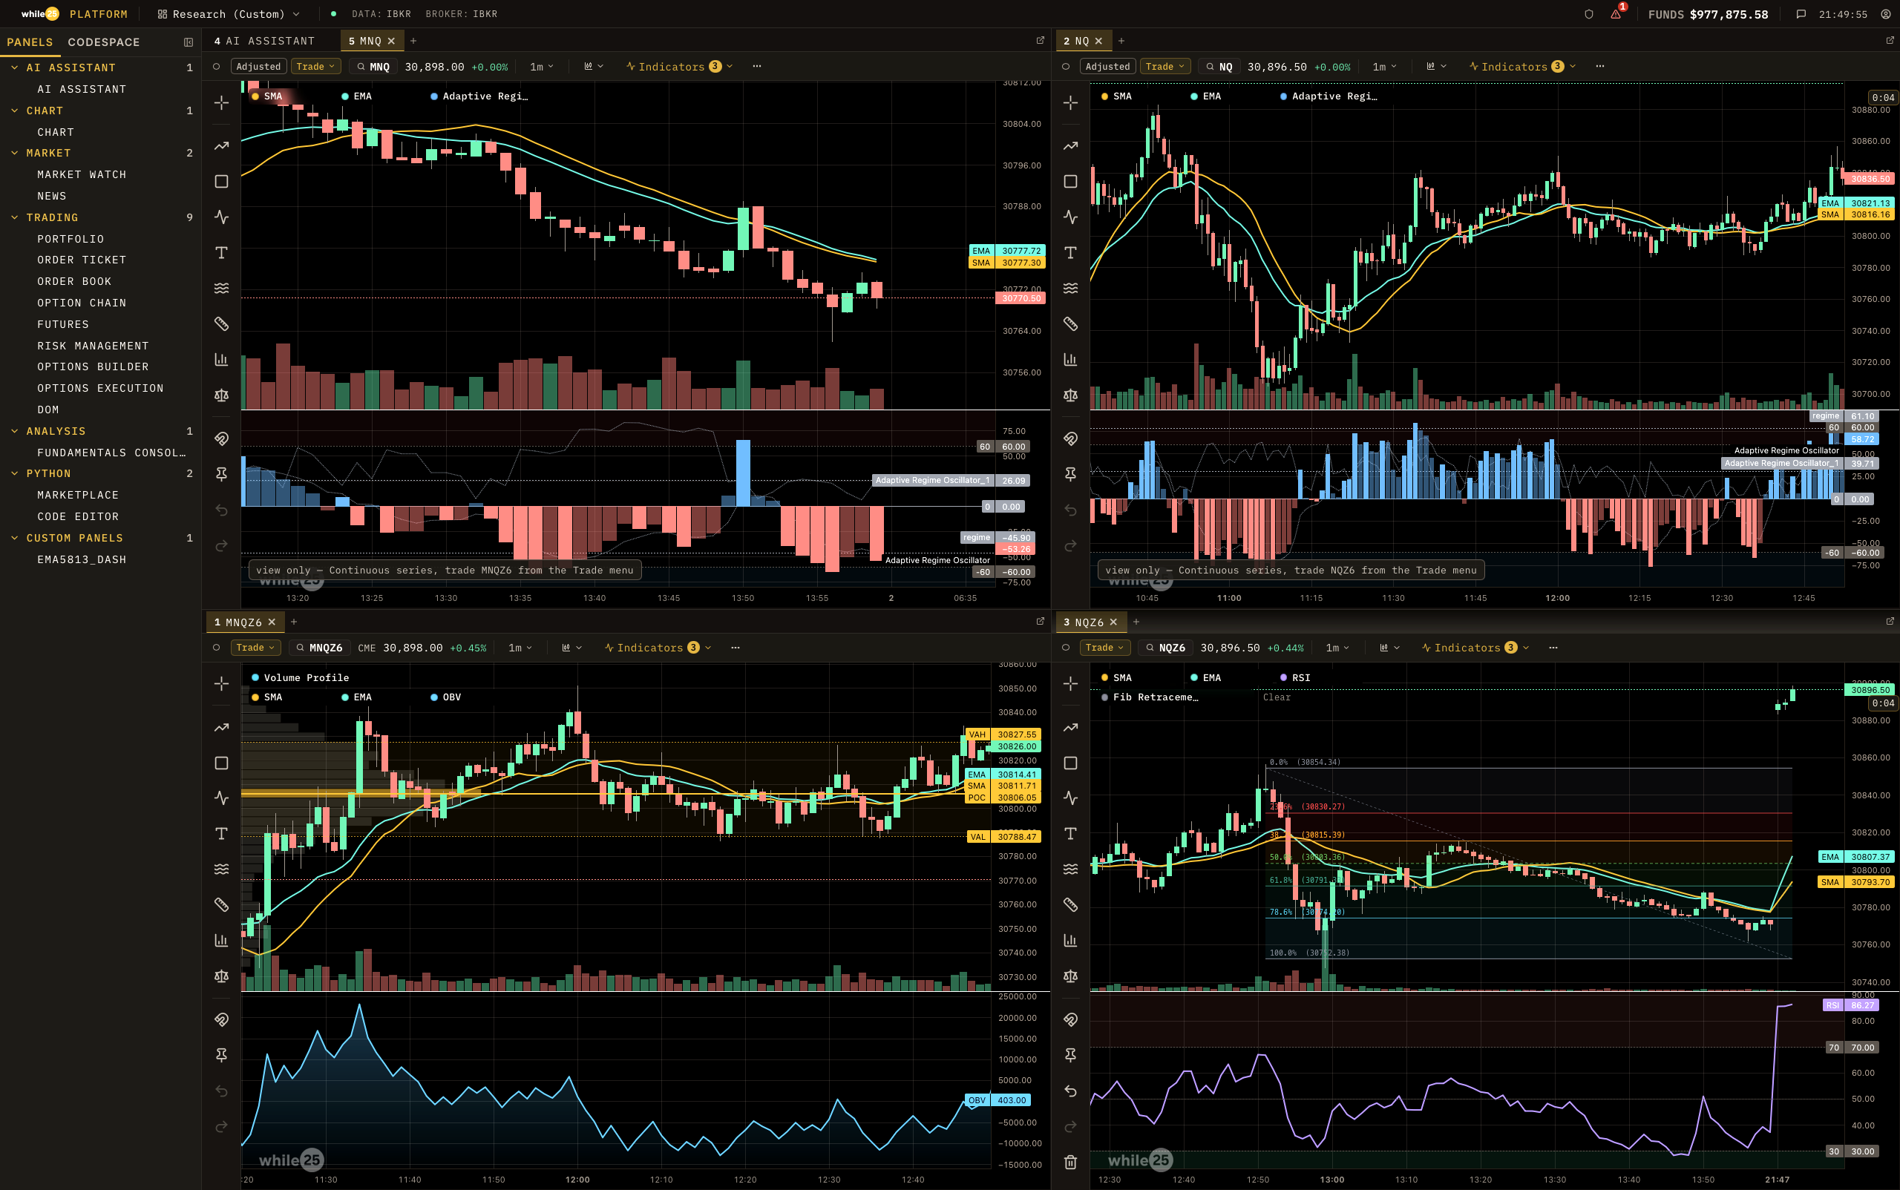Click the pin tool in MNQZ6 chart
Viewport: 1900px width, 1190px height.
click(x=221, y=1055)
